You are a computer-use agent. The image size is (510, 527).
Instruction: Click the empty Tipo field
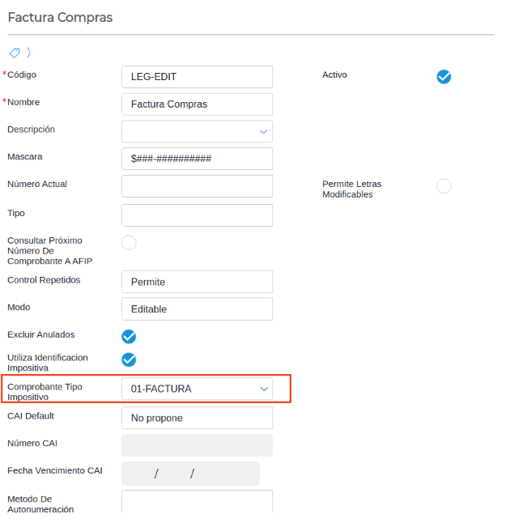click(197, 215)
